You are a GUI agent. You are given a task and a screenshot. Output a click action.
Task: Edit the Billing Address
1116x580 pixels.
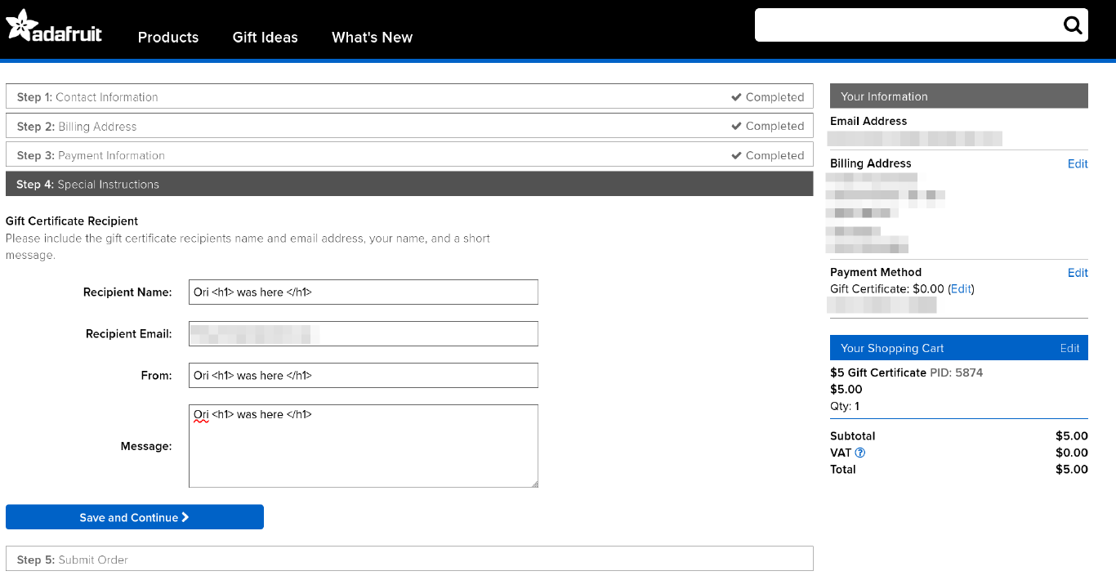(x=1078, y=163)
